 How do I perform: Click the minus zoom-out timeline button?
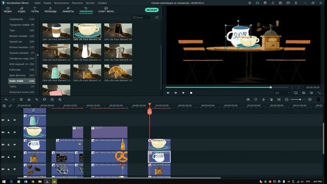click(287, 100)
